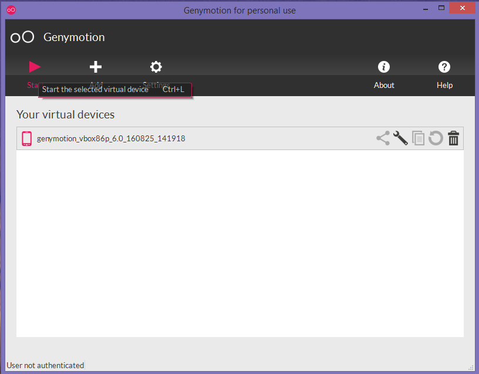This screenshot has height=374, width=479.
Task: Reset the virtual device with circular arrow
Action: coord(436,138)
